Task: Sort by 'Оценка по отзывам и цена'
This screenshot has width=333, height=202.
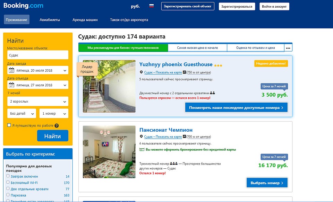Action: (256, 48)
